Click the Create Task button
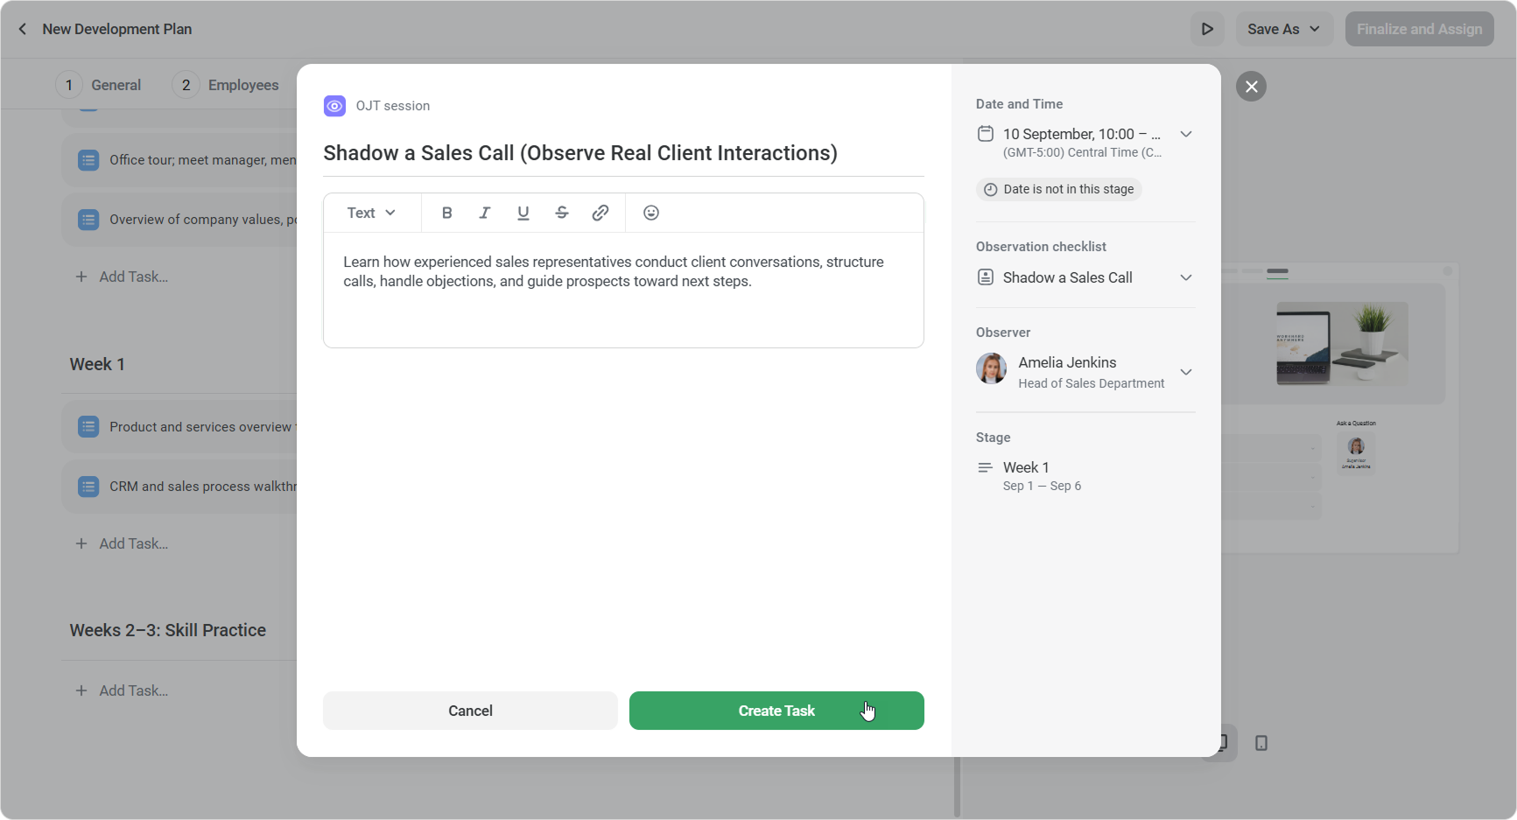This screenshot has height=820, width=1517. coord(776,711)
